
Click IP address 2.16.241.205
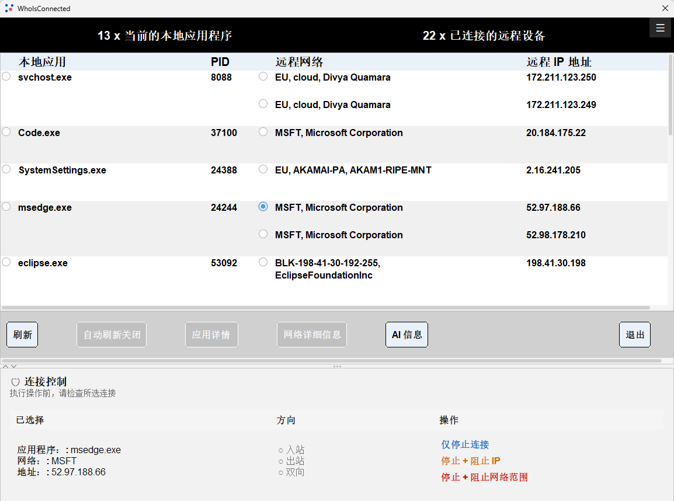[553, 170]
